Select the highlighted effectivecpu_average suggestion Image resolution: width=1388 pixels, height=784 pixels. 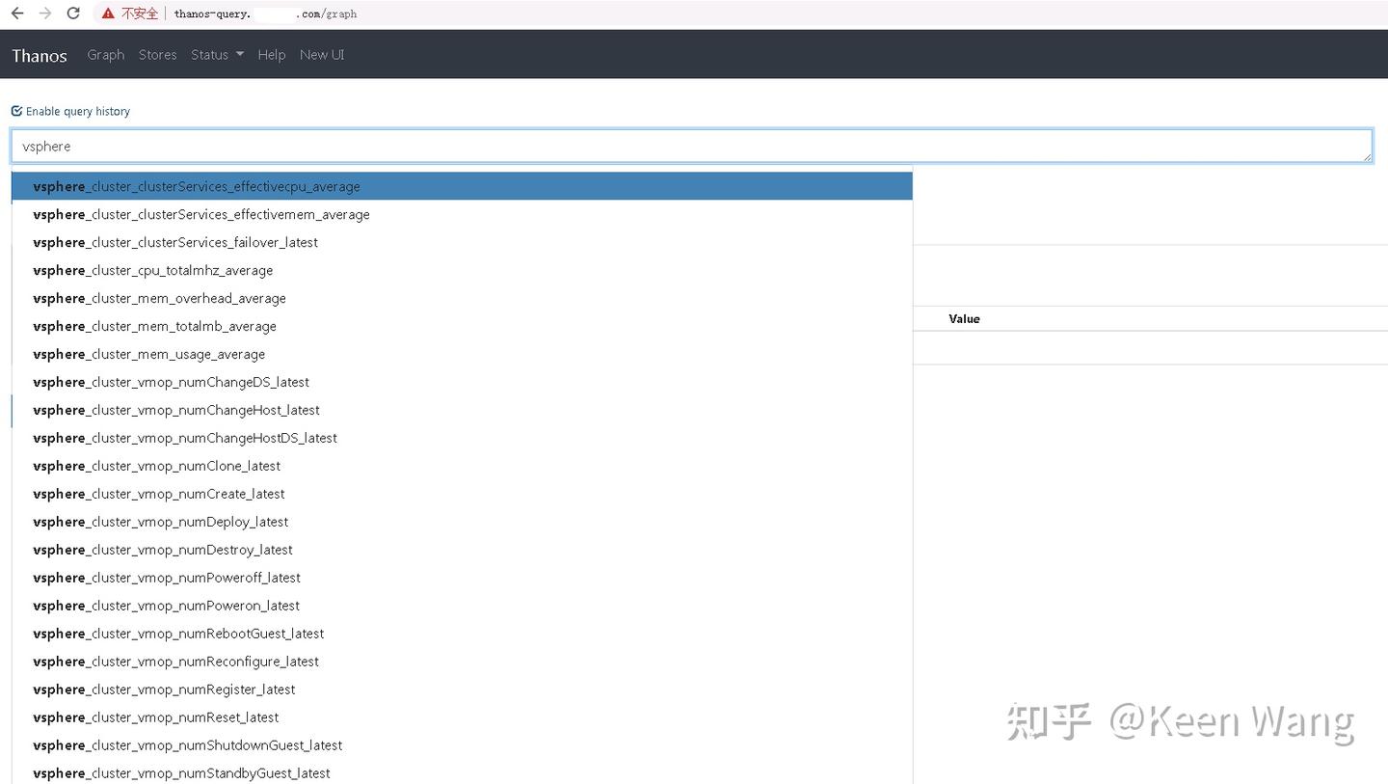(x=196, y=186)
